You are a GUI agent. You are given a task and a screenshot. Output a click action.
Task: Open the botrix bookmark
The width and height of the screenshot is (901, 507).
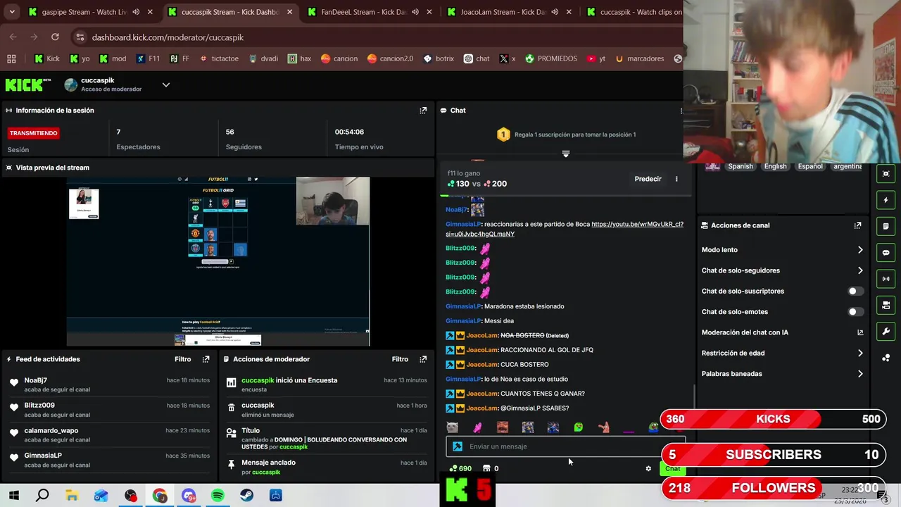pyautogui.click(x=438, y=58)
